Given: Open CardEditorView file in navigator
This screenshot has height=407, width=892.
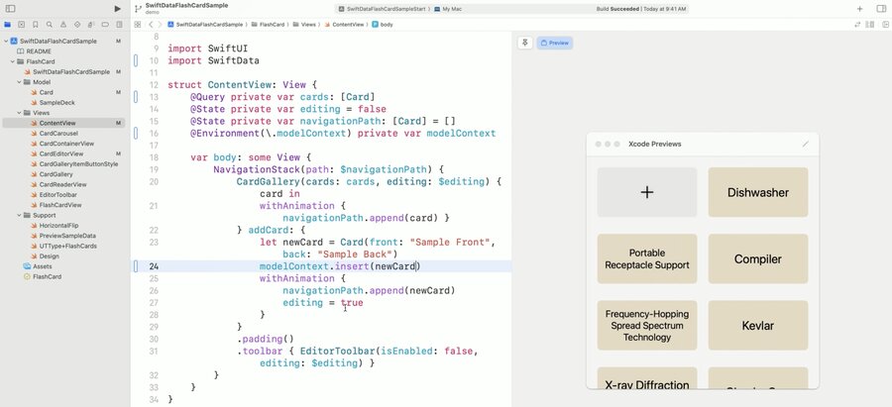Looking at the screenshot, I should [61, 153].
